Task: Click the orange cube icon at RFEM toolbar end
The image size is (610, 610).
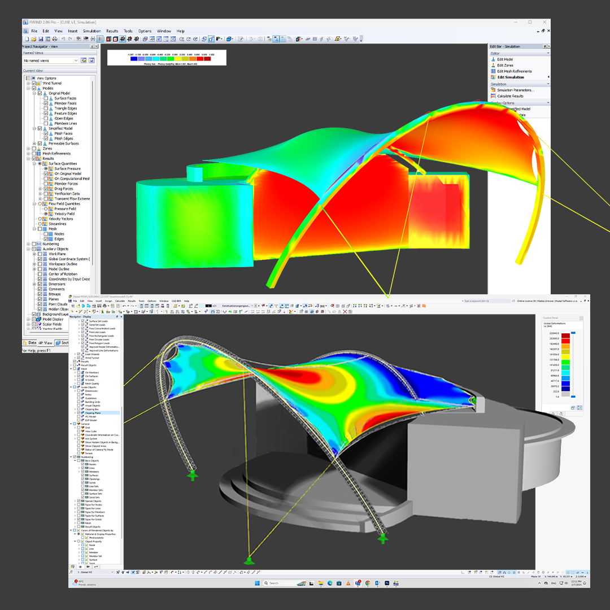Action: 424,306
